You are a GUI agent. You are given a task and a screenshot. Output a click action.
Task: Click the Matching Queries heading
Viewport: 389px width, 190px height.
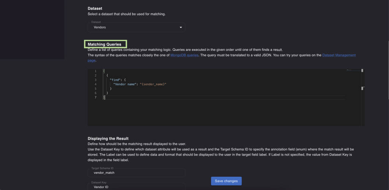tap(104, 44)
